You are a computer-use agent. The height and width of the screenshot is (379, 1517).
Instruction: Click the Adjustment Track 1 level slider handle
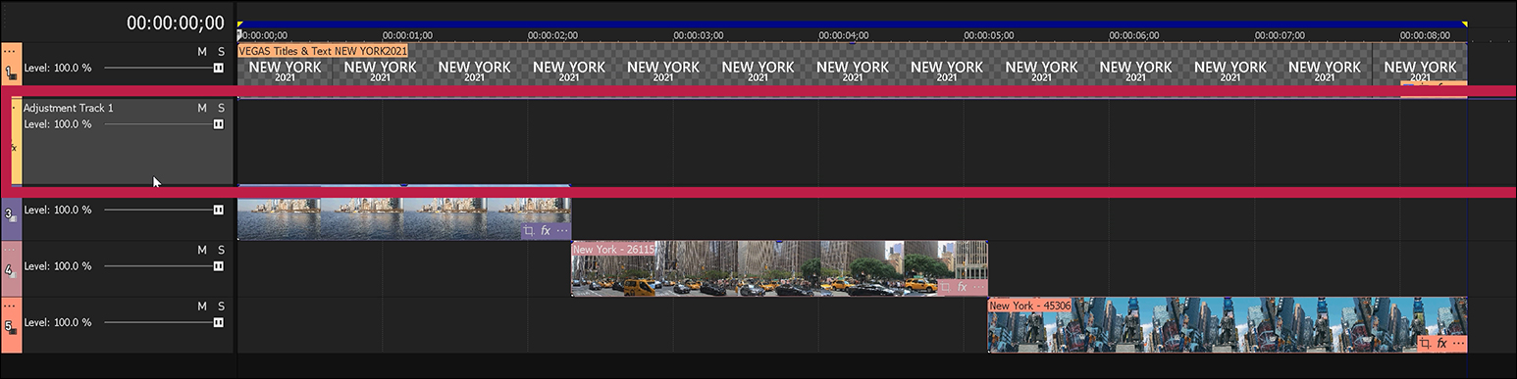click(x=218, y=124)
